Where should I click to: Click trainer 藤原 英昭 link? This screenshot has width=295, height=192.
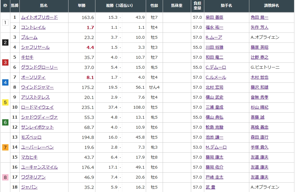(259, 47)
